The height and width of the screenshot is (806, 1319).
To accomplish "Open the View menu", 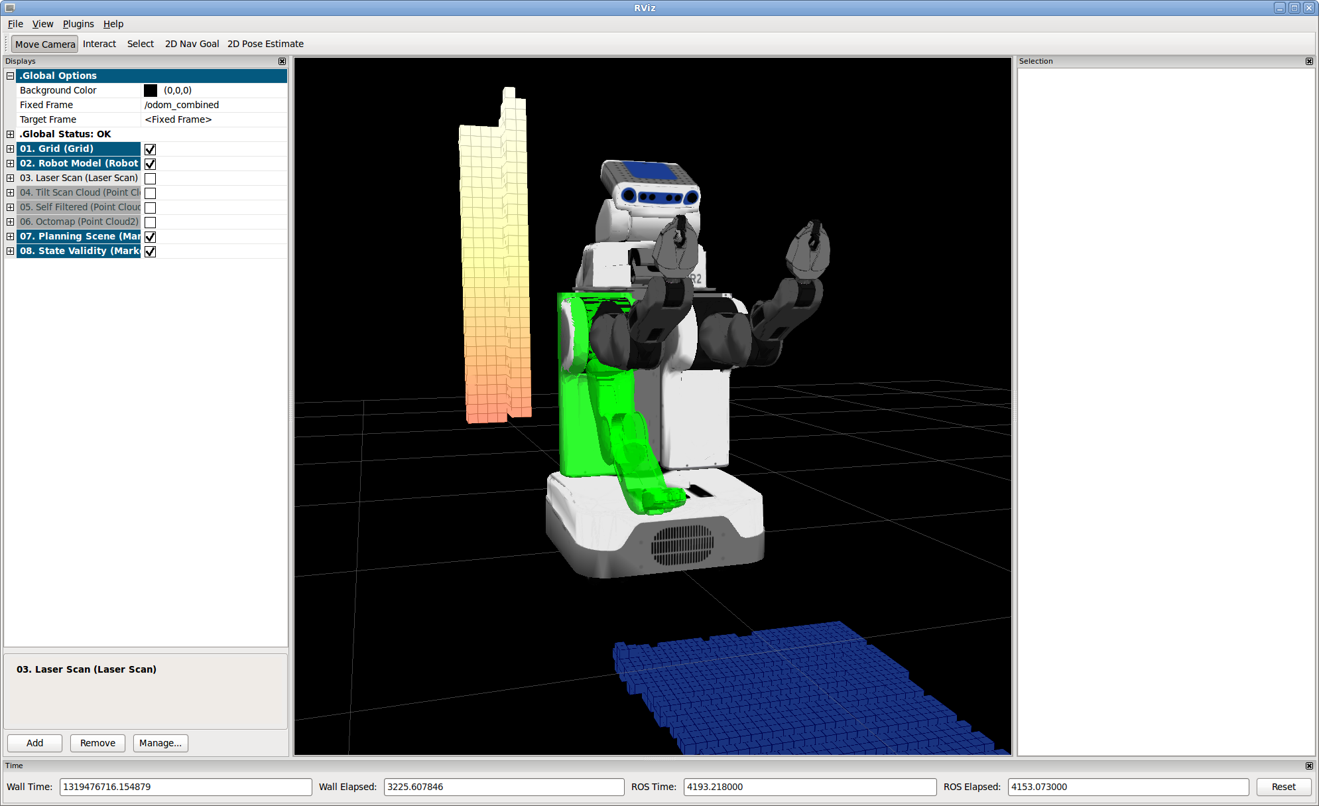I will (42, 24).
